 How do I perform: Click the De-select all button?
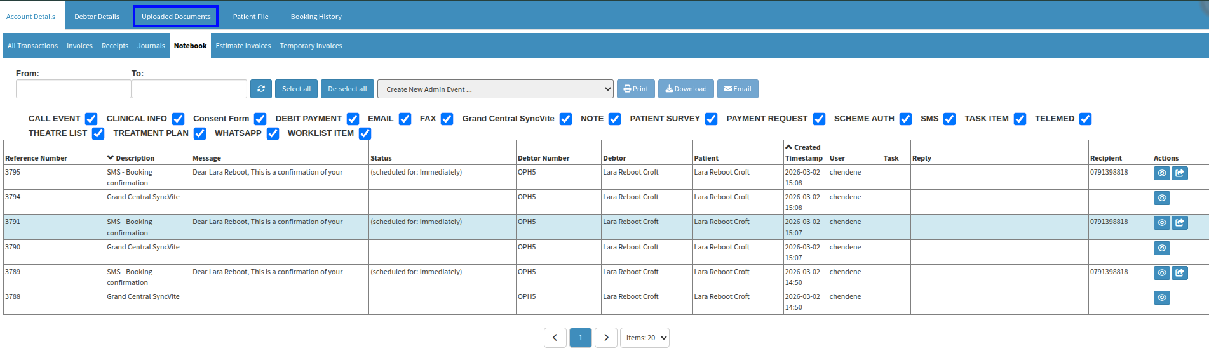tap(348, 89)
